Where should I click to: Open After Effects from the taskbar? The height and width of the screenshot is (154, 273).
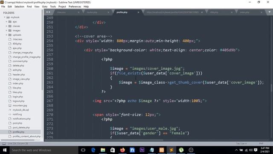point(142,150)
